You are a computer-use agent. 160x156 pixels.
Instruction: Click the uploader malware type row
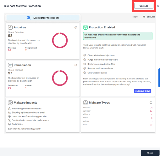coord(118,111)
